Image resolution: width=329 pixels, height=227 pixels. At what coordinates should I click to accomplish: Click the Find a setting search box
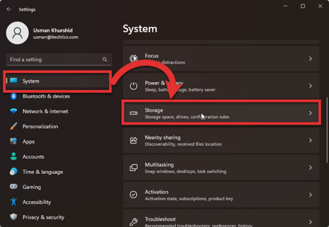(x=59, y=59)
